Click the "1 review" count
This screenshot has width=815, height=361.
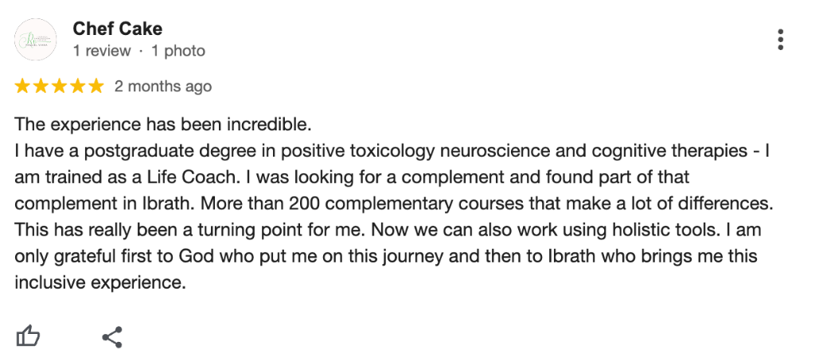102,51
